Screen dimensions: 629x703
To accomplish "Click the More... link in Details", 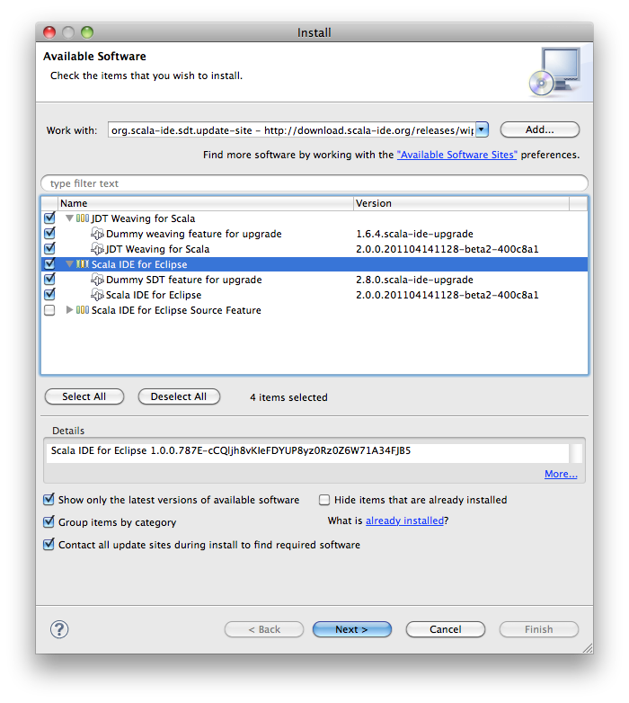I will (x=561, y=474).
